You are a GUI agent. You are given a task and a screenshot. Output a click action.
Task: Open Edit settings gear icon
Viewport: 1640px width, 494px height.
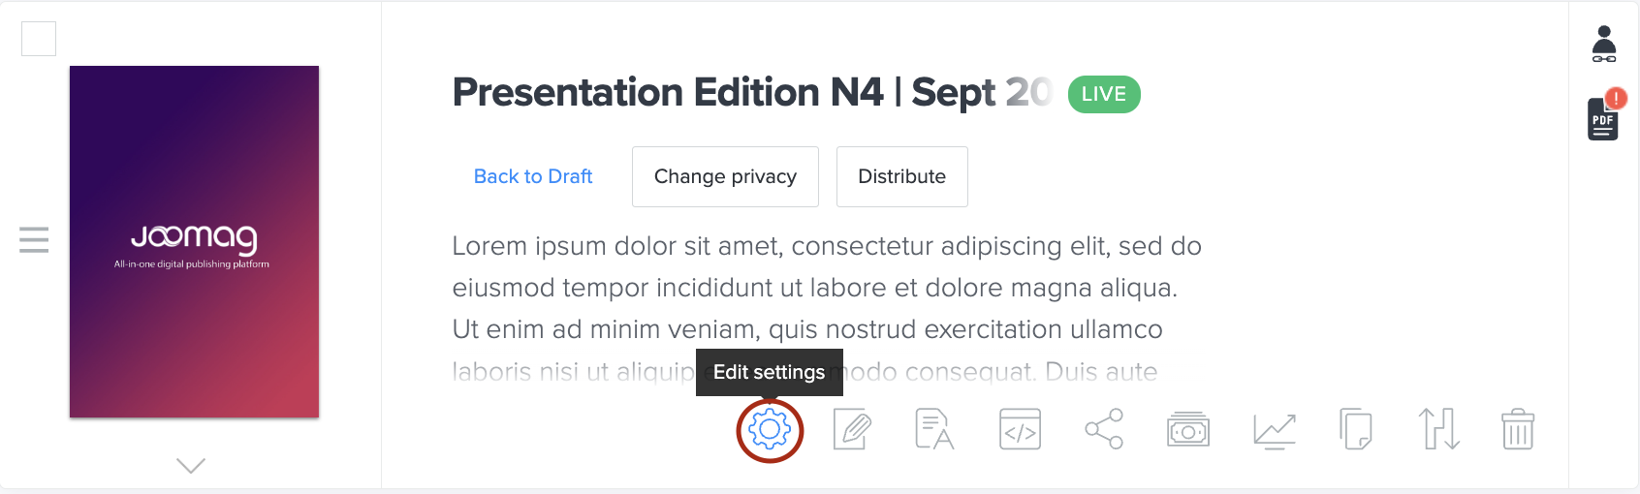(770, 429)
